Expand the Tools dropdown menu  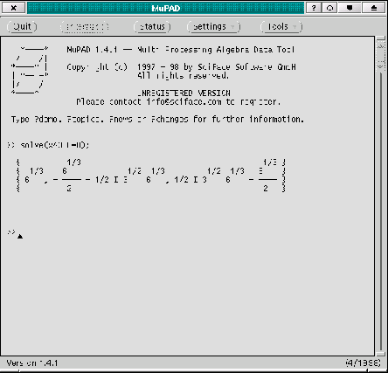281,27
